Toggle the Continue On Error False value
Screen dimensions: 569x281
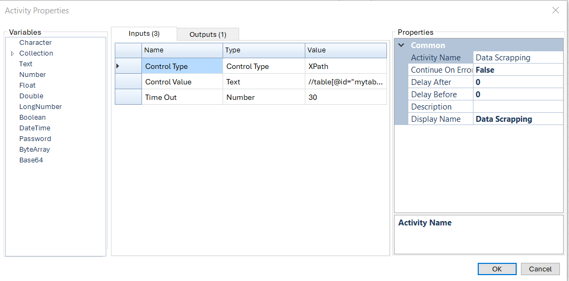[x=518, y=70]
